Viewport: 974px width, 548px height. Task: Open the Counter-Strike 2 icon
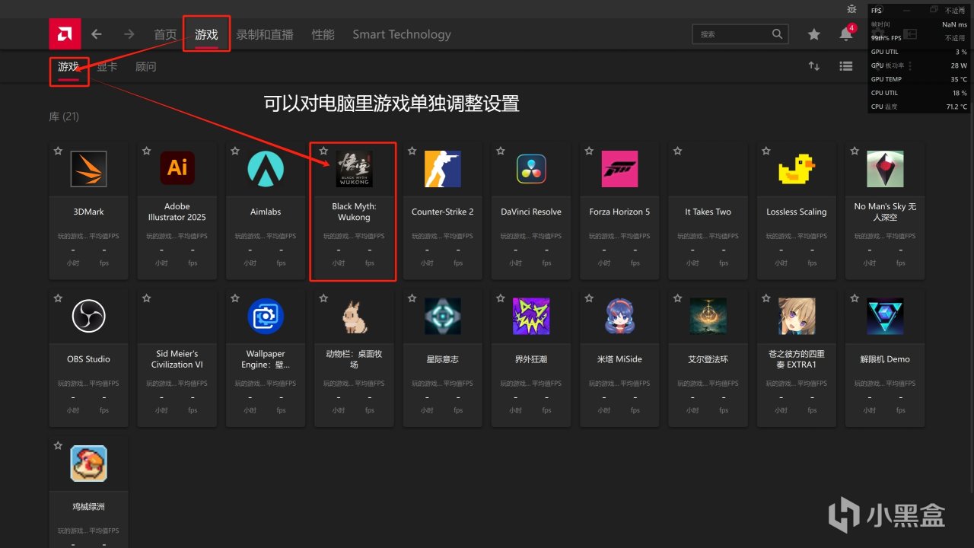click(442, 169)
